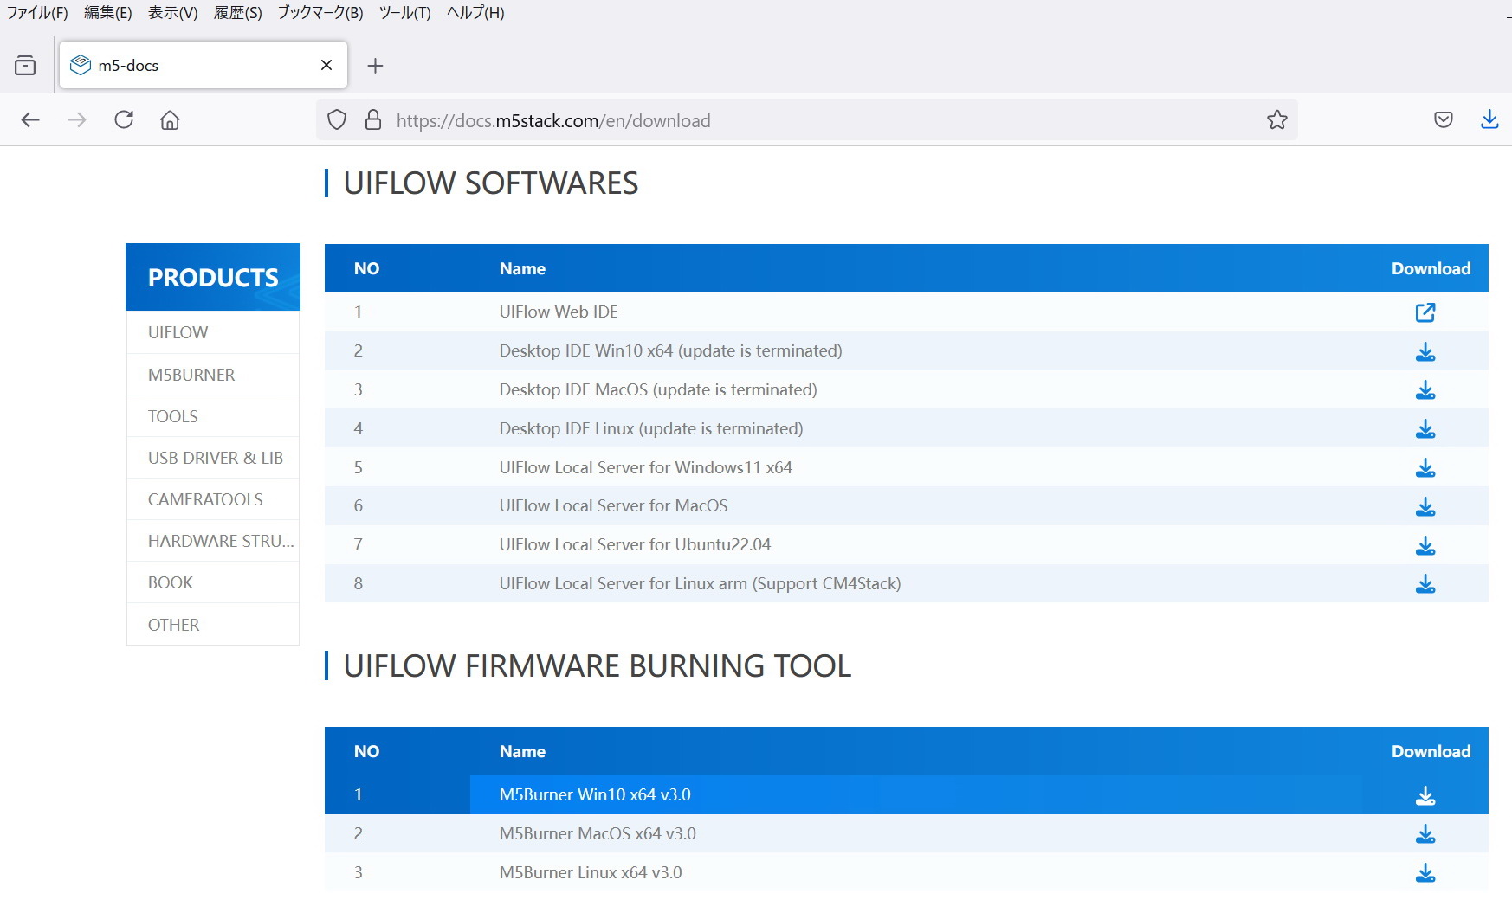The image size is (1512, 900).
Task: Open 編集(E) menu
Action: (108, 13)
